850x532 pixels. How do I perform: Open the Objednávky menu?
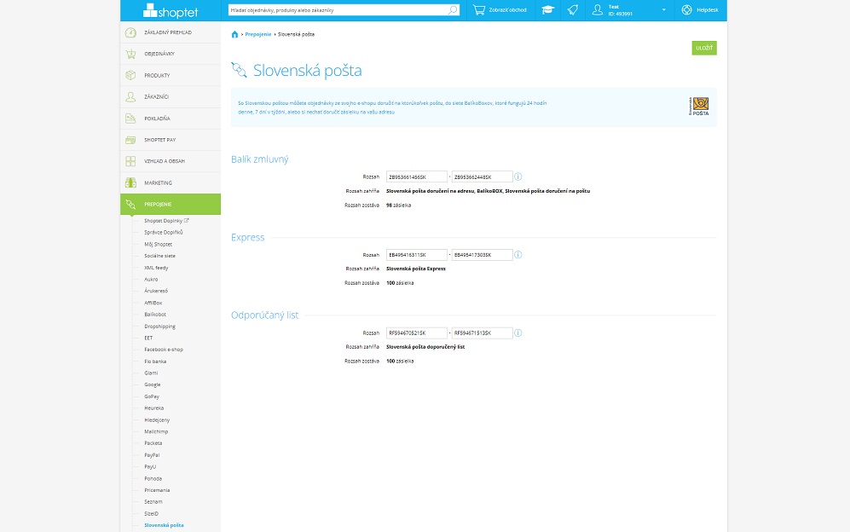click(x=171, y=54)
